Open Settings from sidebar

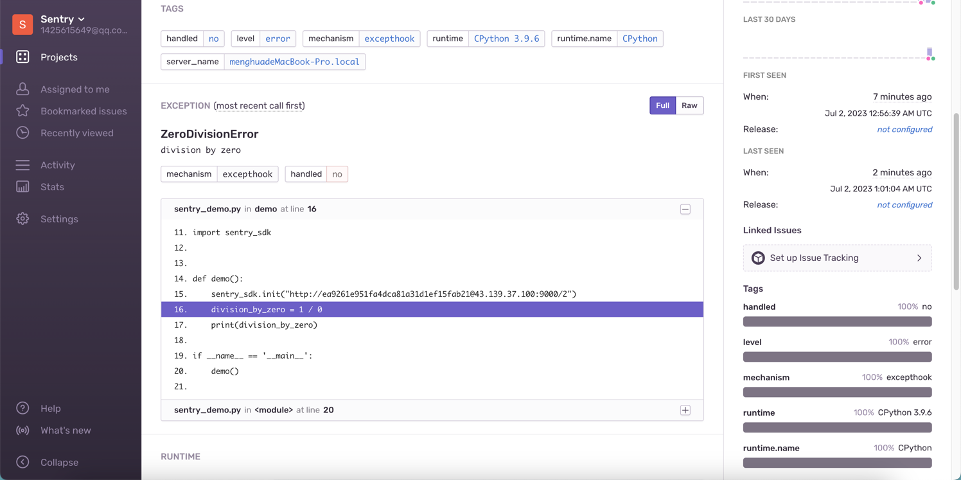click(59, 219)
